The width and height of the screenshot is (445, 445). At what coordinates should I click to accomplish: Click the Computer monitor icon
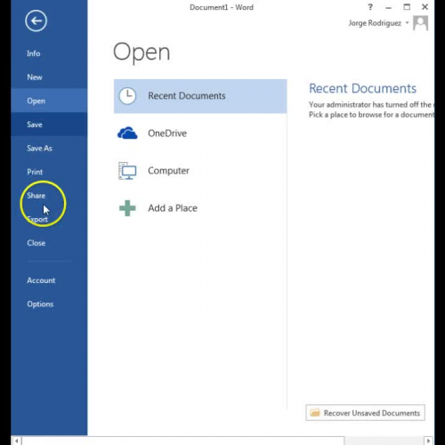127,171
